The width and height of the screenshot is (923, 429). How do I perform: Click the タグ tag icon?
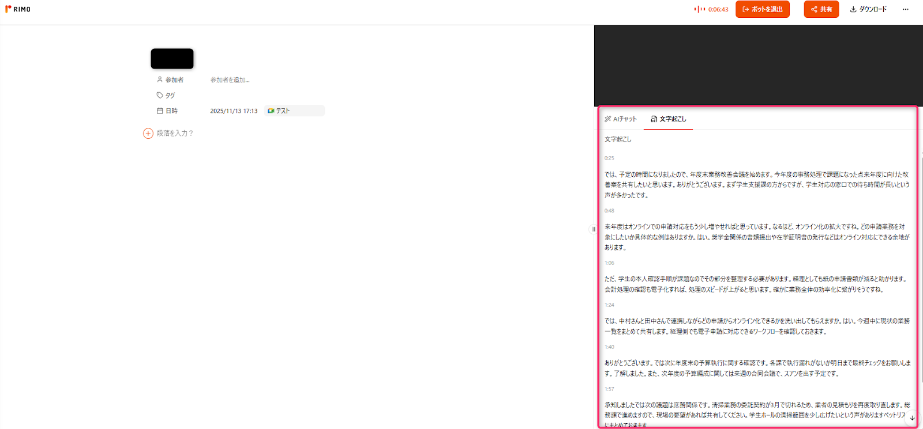point(160,95)
